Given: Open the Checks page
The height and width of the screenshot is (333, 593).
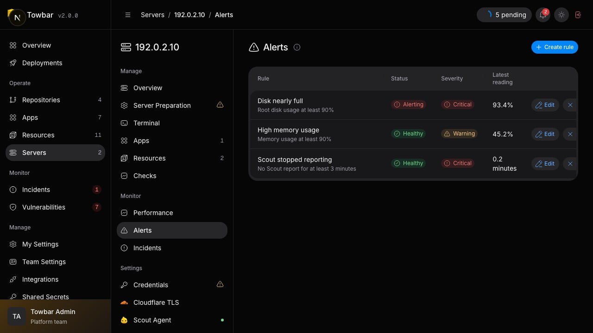Looking at the screenshot, I should tap(172, 176).
